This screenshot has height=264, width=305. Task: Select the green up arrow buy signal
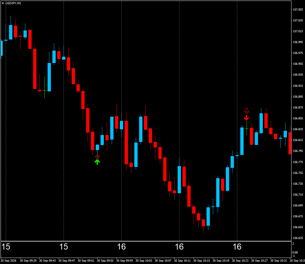[97, 162]
